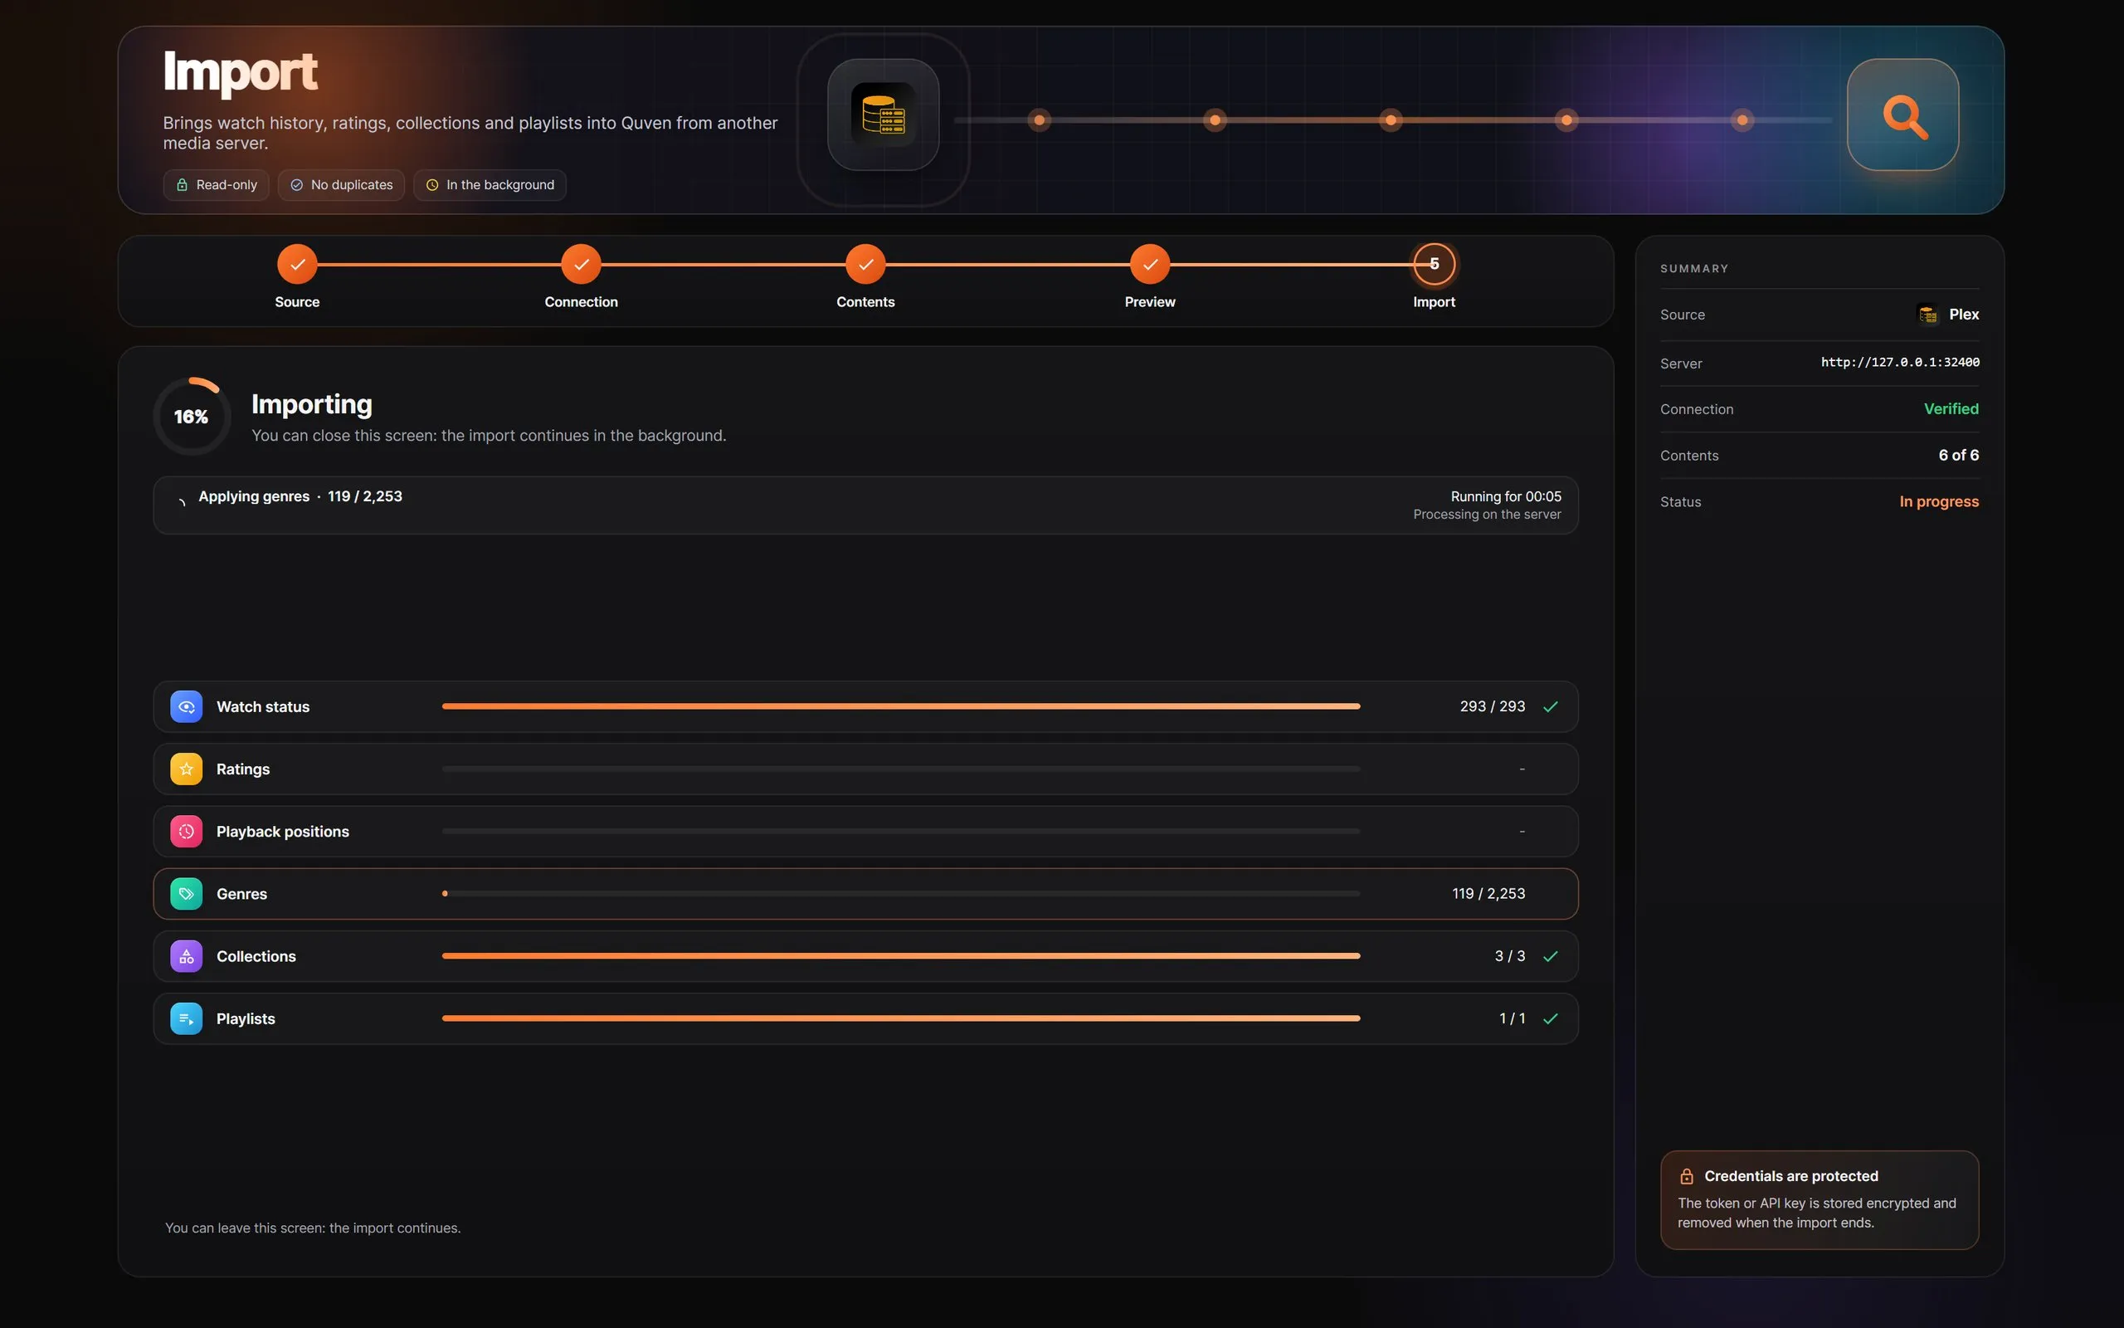Click the 119 / 2,253 count in Genres row
Viewport: 2124px width, 1328px height.
[1488, 893]
